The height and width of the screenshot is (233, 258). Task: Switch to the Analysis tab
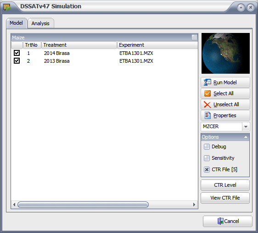40,23
